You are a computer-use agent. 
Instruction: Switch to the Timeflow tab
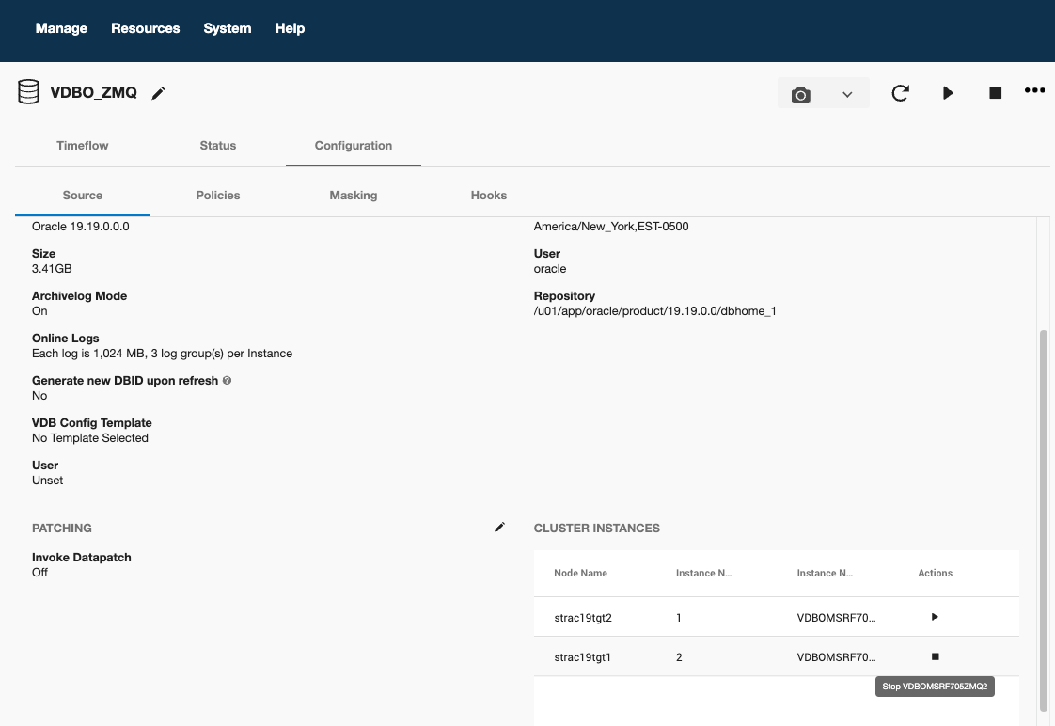pos(82,146)
